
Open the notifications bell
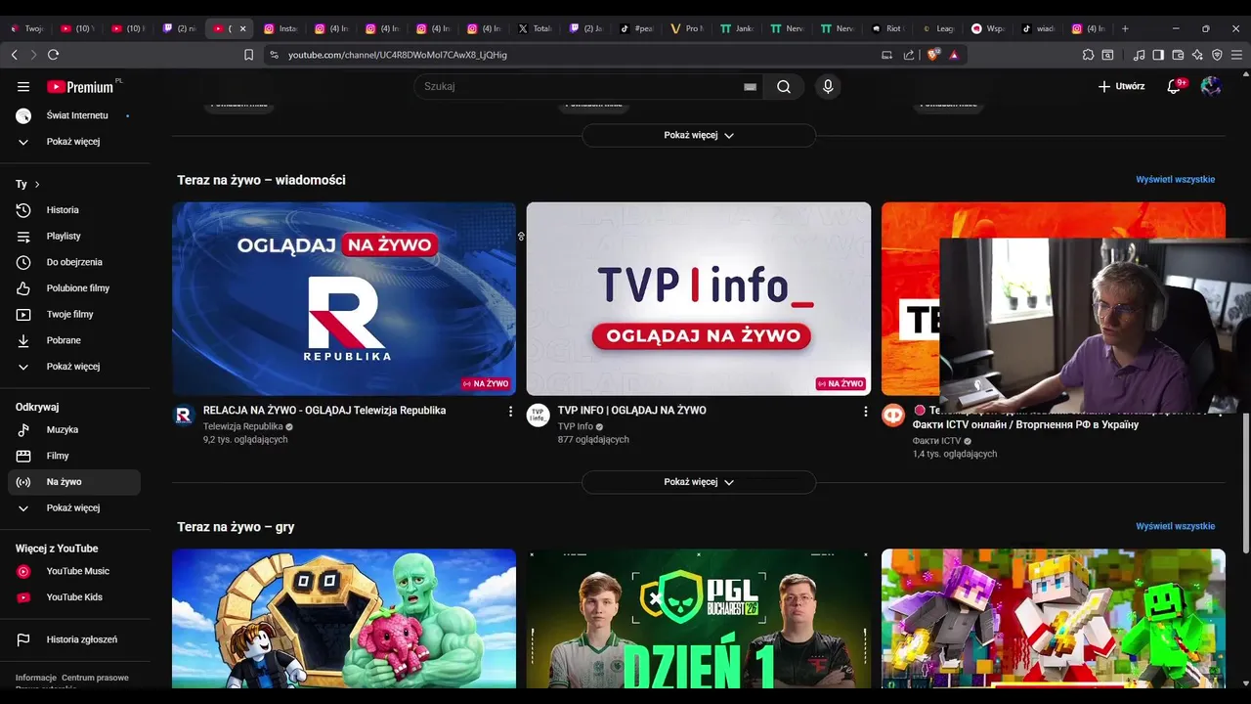[1174, 86]
